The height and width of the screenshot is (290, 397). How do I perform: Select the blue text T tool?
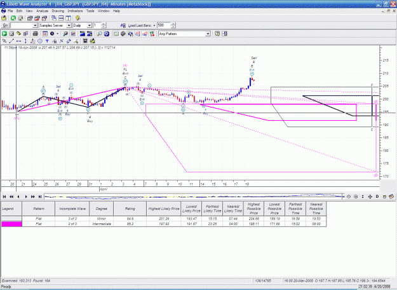(x=47, y=41)
